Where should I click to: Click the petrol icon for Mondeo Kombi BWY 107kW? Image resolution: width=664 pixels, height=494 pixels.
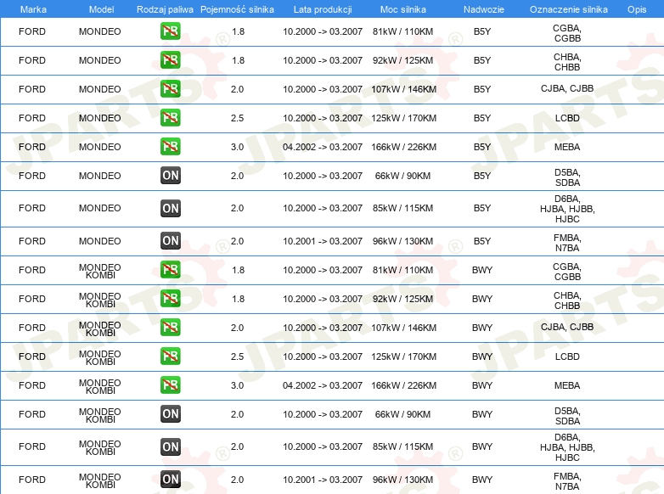point(170,328)
